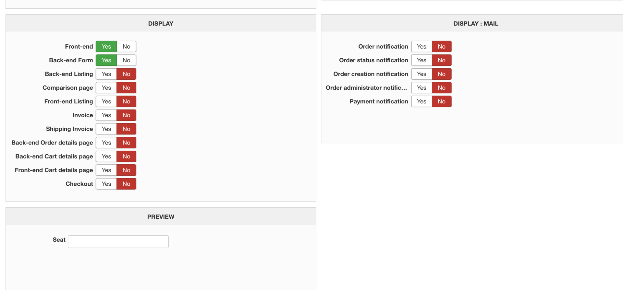This screenshot has width=623, height=290.
Task: Enable Order creation notification with Yes
Action: coord(421,74)
